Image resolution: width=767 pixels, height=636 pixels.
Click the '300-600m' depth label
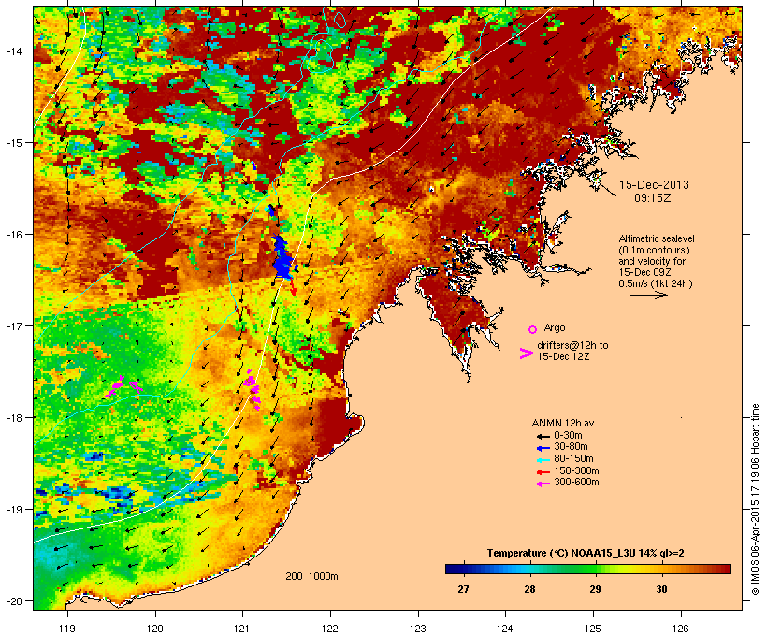tap(577, 483)
